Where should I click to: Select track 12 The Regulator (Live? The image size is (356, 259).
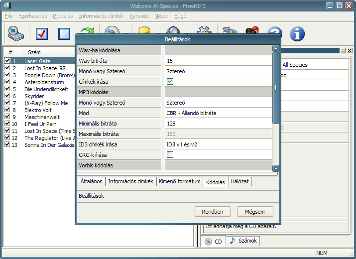[49, 138]
